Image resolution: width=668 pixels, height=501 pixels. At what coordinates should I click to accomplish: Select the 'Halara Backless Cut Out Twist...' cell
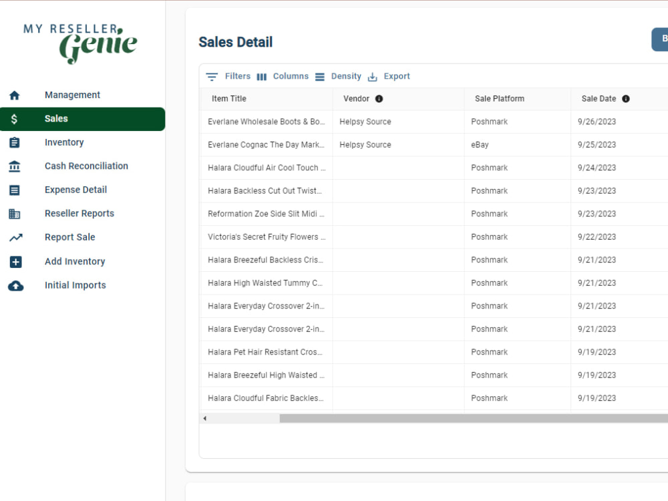(x=267, y=191)
